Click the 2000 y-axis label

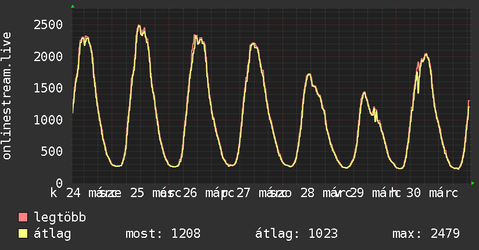click(48, 56)
